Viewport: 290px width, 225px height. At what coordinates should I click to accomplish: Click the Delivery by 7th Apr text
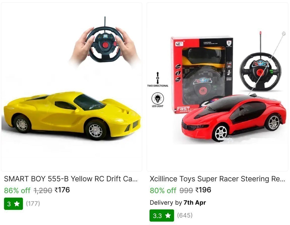(x=178, y=203)
